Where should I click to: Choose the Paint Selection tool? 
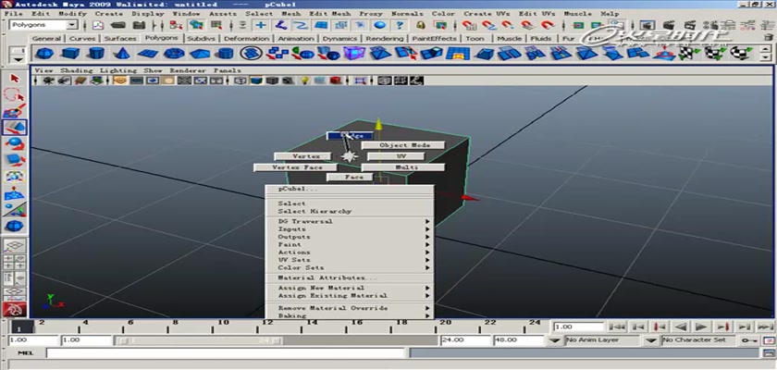(15, 111)
